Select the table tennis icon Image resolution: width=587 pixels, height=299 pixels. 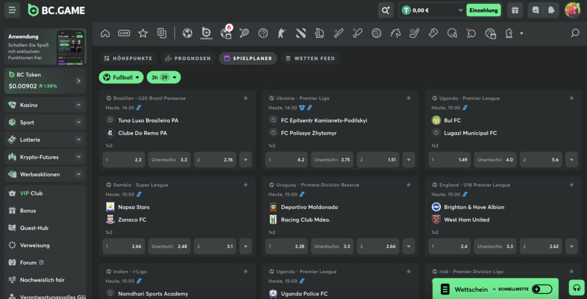pos(471,33)
